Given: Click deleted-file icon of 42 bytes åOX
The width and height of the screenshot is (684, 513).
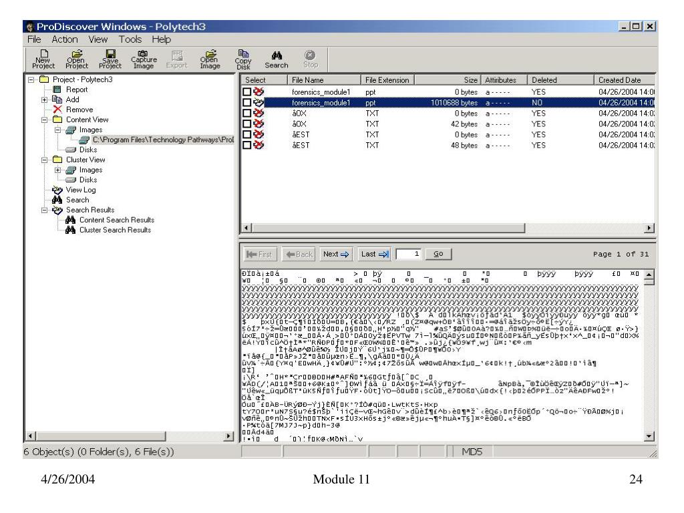Looking at the screenshot, I should tap(259, 124).
